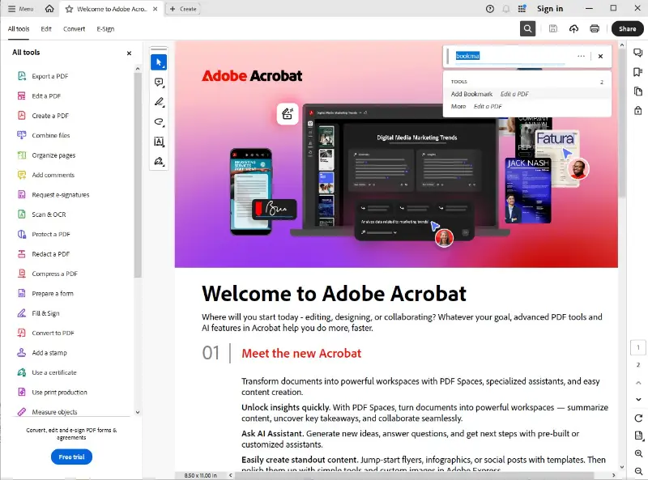Click the Share button
The image size is (648, 480).
point(627,29)
